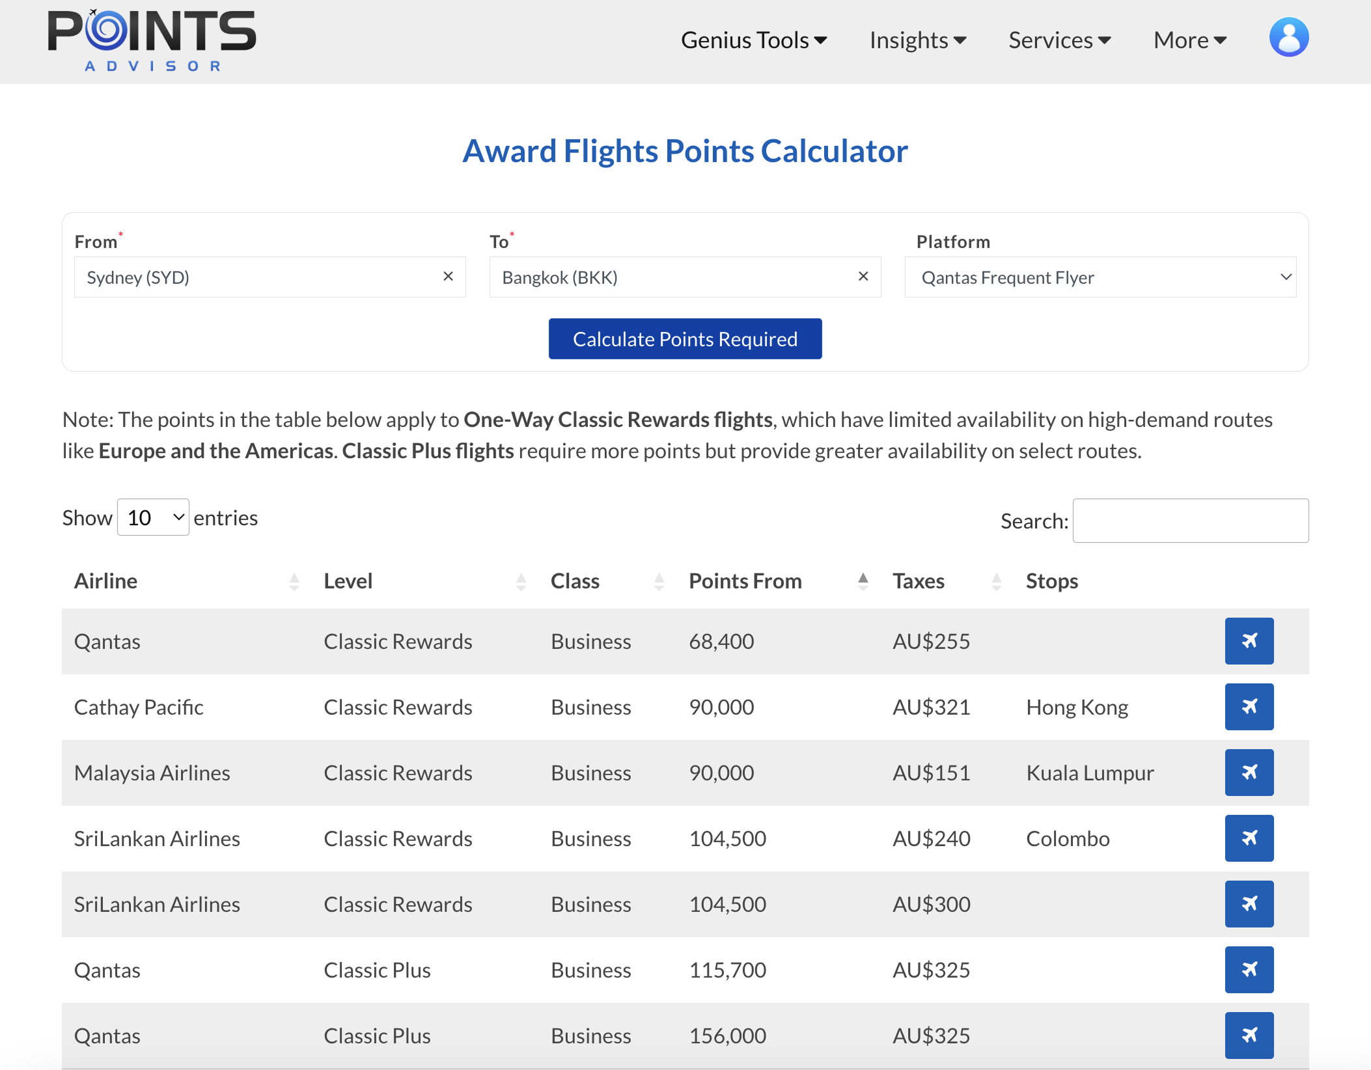Select Cathay Pacific airline cell
Viewport: 1371px width, 1070px height.
(x=139, y=707)
